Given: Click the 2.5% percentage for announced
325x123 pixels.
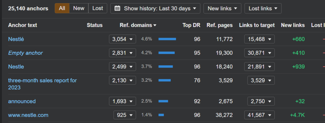Looking at the screenshot, I should click(x=147, y=101).
